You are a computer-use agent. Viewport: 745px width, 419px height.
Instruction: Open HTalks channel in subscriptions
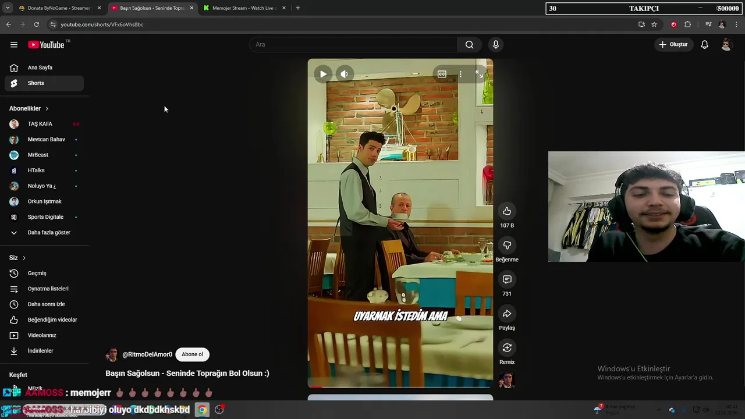point(44,171)
